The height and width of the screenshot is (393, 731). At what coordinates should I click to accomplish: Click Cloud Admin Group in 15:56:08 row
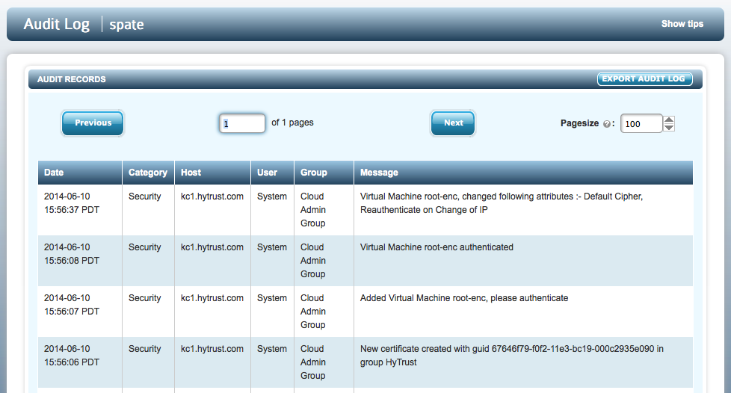[x=313, y=261]
